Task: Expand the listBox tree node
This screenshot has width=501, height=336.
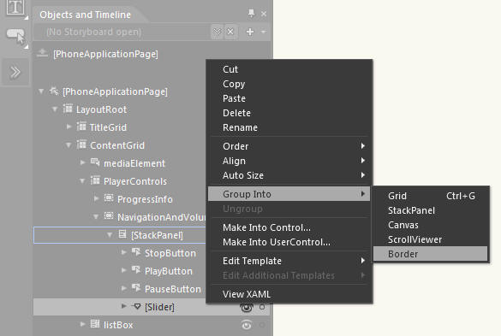Action: click(82, 325)
